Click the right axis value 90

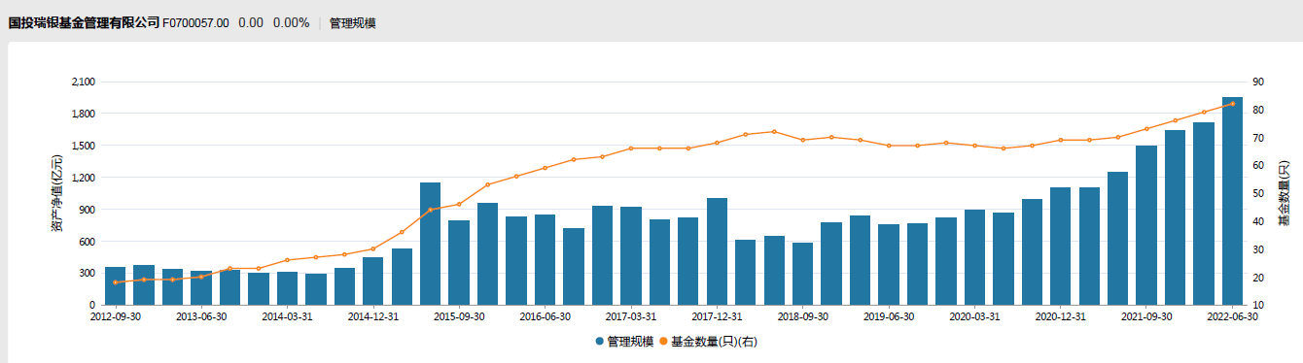click(1257, 82)
